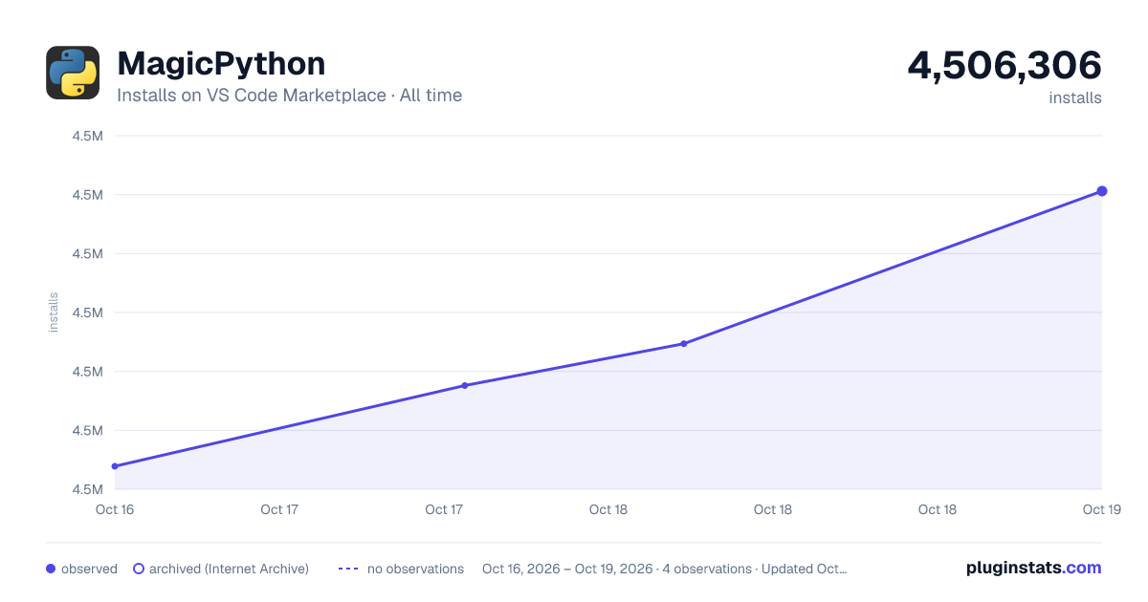Click the 'installs' label under the total

click(1075, 97)
